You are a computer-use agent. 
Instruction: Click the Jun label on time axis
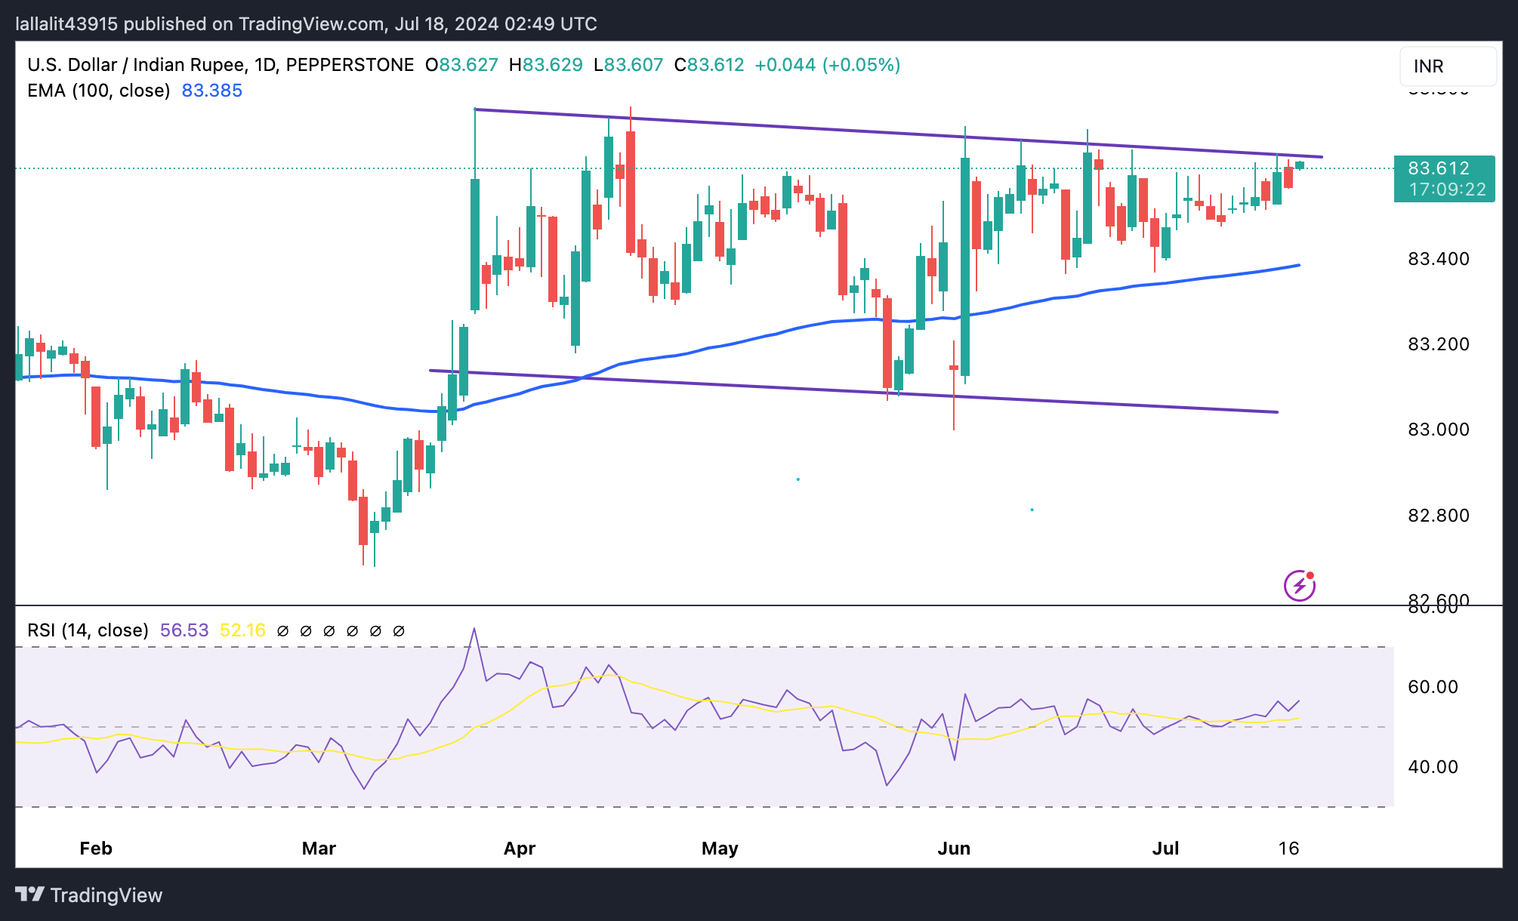pyautogui.click(x=954, y=849)
